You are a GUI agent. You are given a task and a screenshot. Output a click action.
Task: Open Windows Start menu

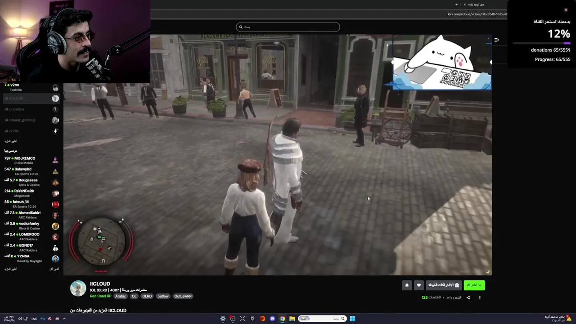click(x=352, y=319)
